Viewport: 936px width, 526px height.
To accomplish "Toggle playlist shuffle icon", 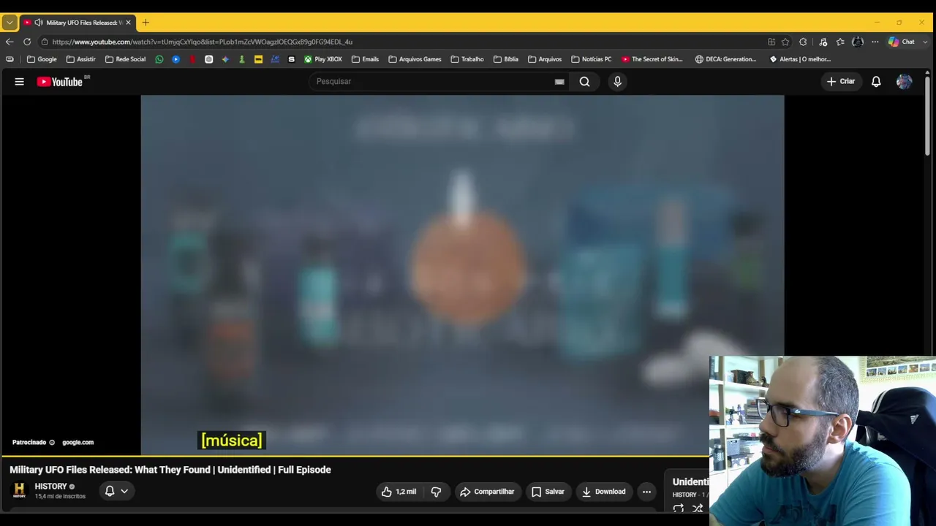I will [698, 508].
